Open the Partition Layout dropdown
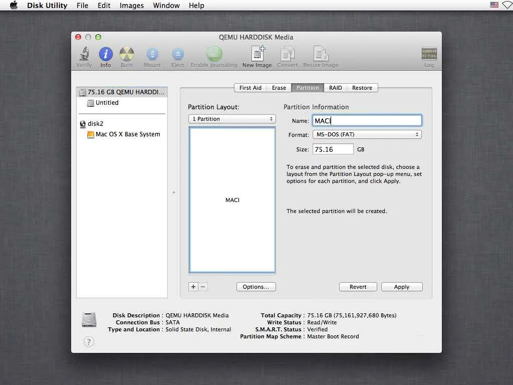Viewport: 513px width, 385px height. [x=232, y=119]
